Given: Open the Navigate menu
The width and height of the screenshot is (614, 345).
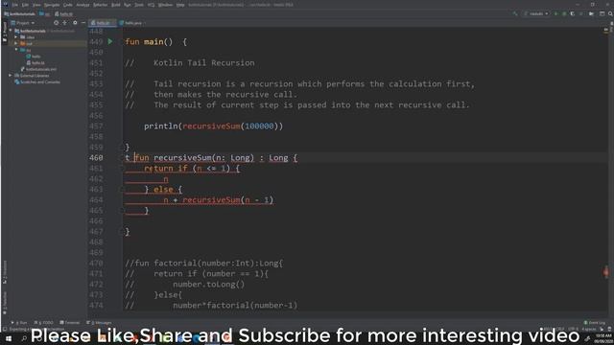Looking at the screenshot, I should click(51, 5).
